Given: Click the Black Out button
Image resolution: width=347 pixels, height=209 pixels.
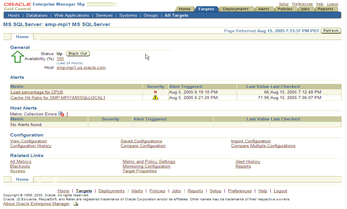Looking at the screenshot, I should click(x=78, y=53).
